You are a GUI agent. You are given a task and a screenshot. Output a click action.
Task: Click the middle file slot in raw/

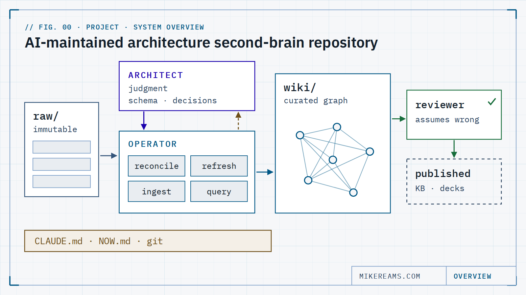pyautogui.click(x=61, y=164)
